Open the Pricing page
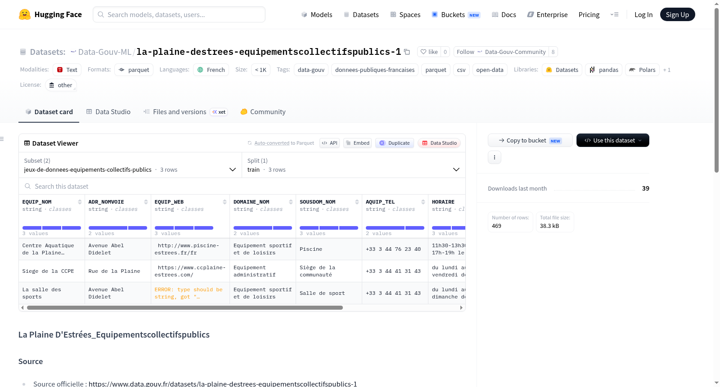Screen dimensions: 720x387 (x=589, y=14)
